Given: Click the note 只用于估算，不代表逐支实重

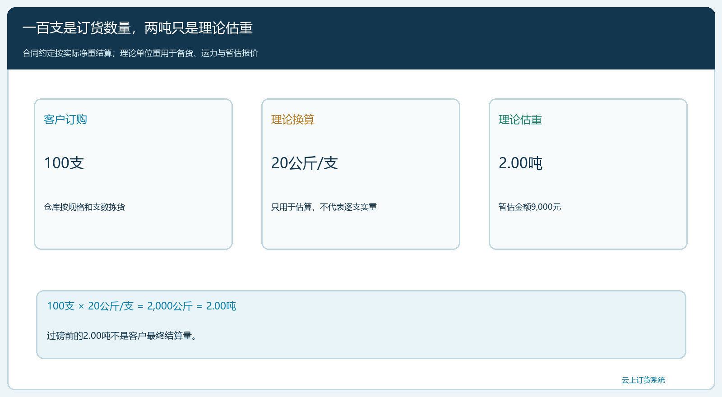Looking at the screenshot, I should click(324, 207).
